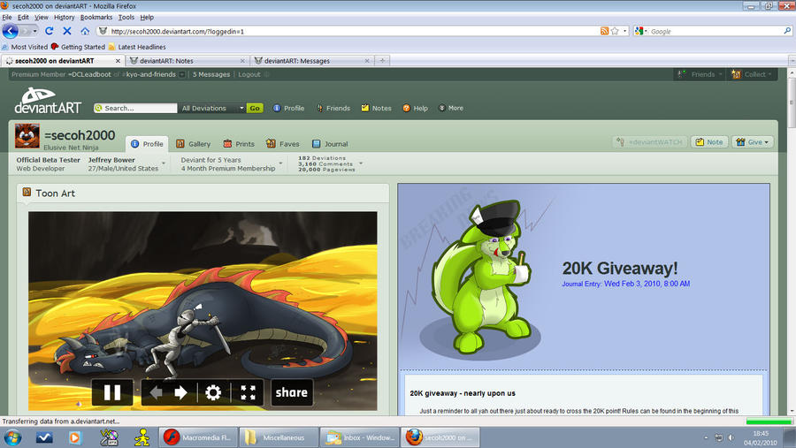Click the +deviantWATCH button
The width and height of the screenshot is (796, 448).
[650, 142]
